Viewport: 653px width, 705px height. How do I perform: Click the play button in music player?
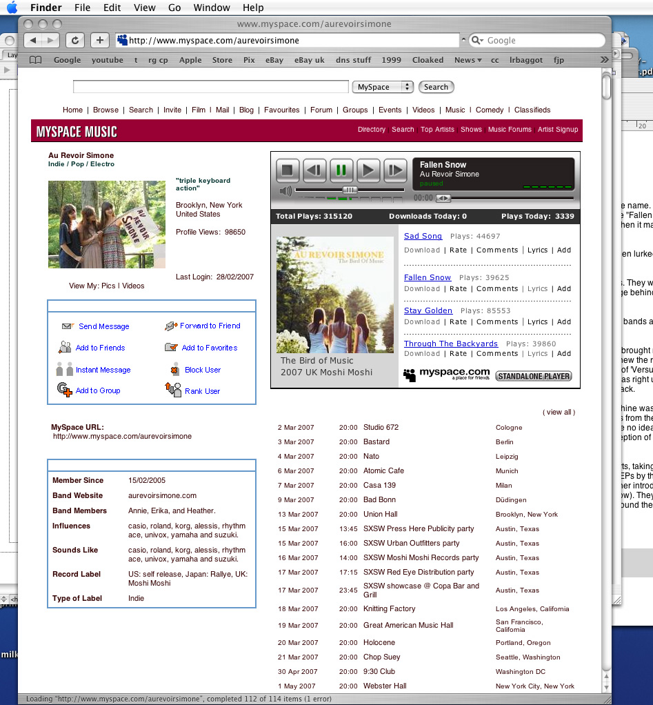pos(368,170)
